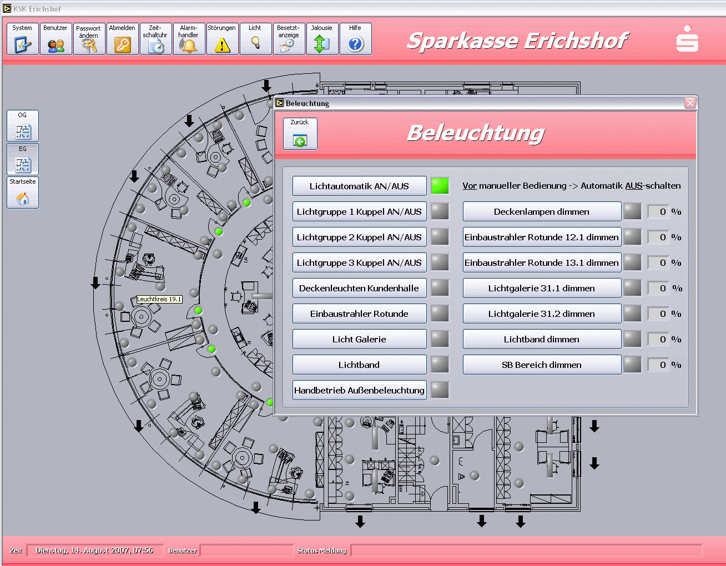This screenshot has height=566, width=726.
Task: Click the Leuchtkreis 19.1 tooltip label
Action: (x=159, y=299)
